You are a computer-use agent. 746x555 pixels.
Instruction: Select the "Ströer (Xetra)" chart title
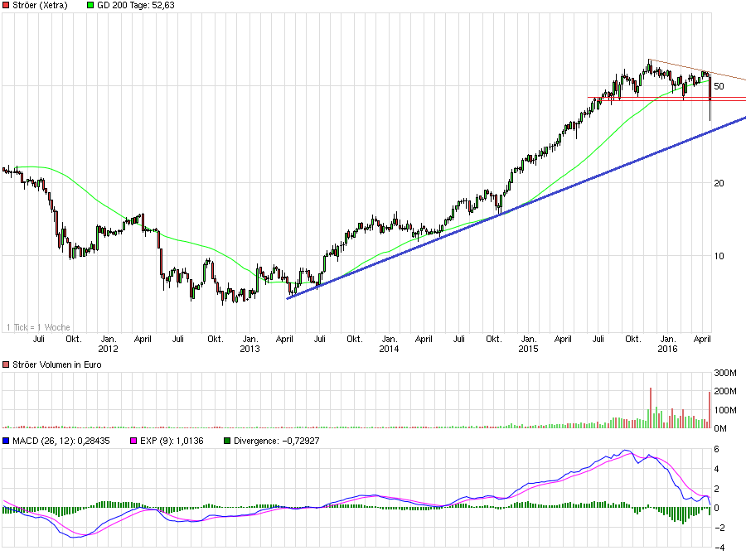click(x=40, y=7)
